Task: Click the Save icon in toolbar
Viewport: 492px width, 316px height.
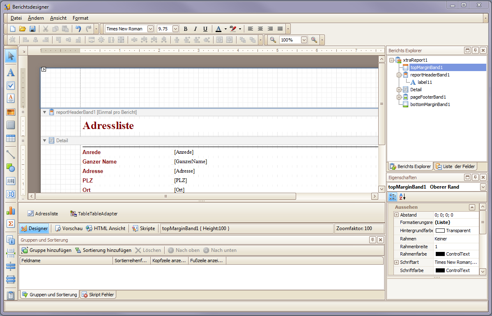Action: pyautogui.click(x=32, y=29)
